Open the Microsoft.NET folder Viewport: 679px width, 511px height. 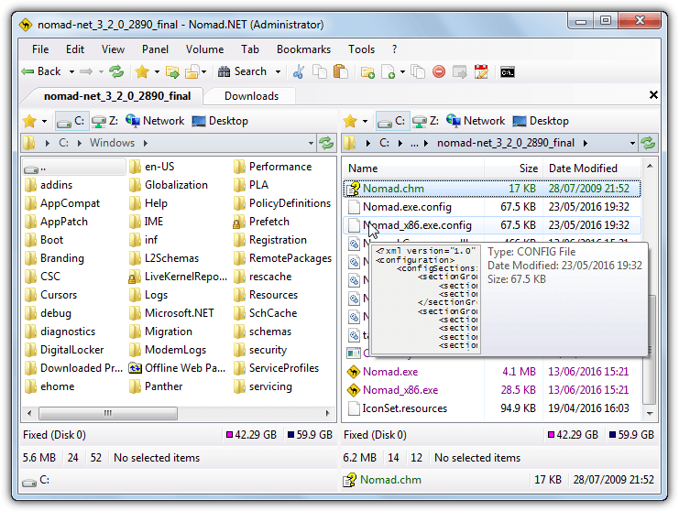(x=172, y=313)
